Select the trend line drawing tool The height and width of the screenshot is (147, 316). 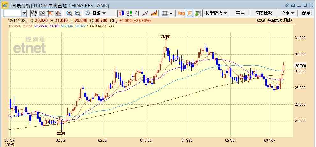(50, 13)
